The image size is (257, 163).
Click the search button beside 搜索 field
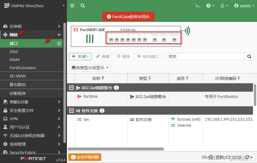tap(249, 56)
